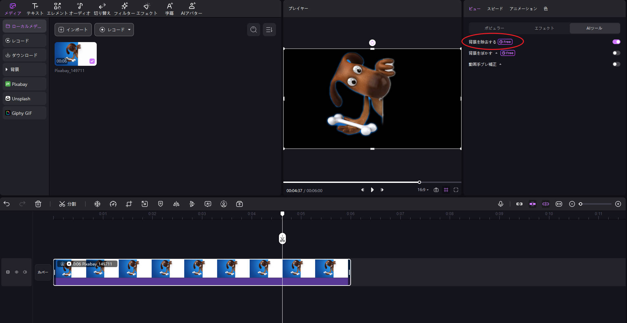
Task: Toggle the checkmark on Pixabay_149711 thumbnail
Action: pos(92,61)
